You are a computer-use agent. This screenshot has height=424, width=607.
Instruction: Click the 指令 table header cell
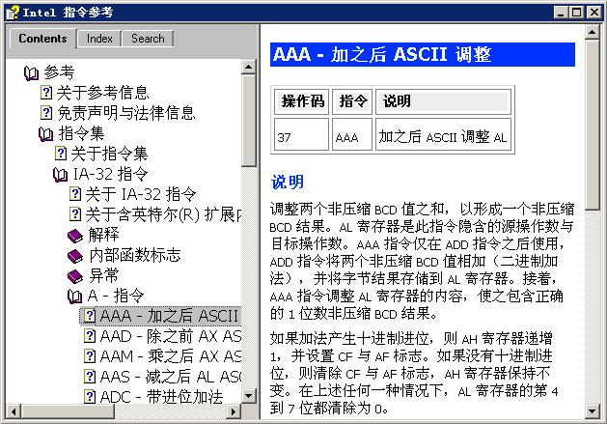click(x=352, y=101)
